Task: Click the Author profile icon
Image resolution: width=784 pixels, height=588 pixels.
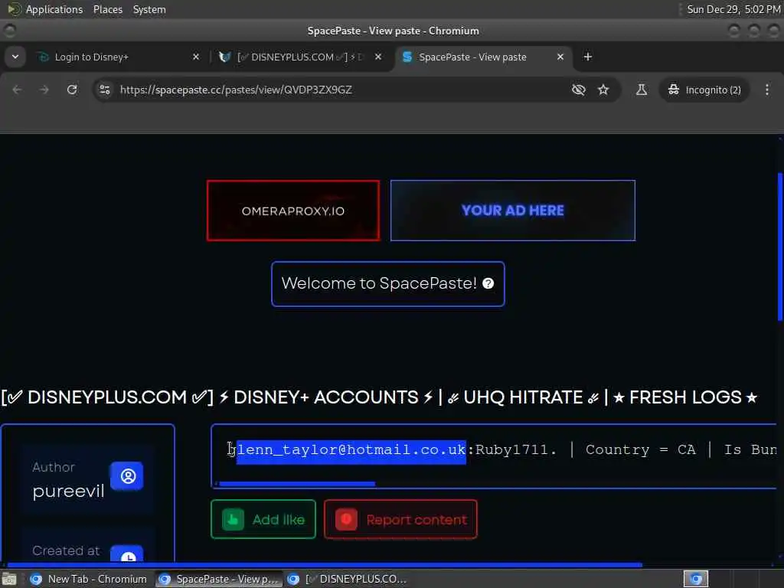Action: pos(128,476)
